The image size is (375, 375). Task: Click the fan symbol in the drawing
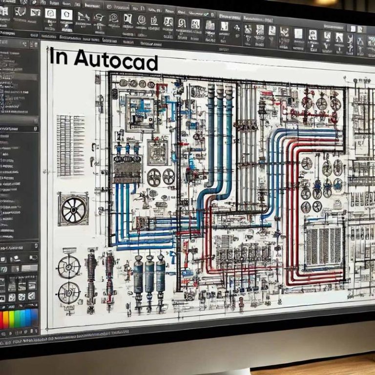click(73, 208)
